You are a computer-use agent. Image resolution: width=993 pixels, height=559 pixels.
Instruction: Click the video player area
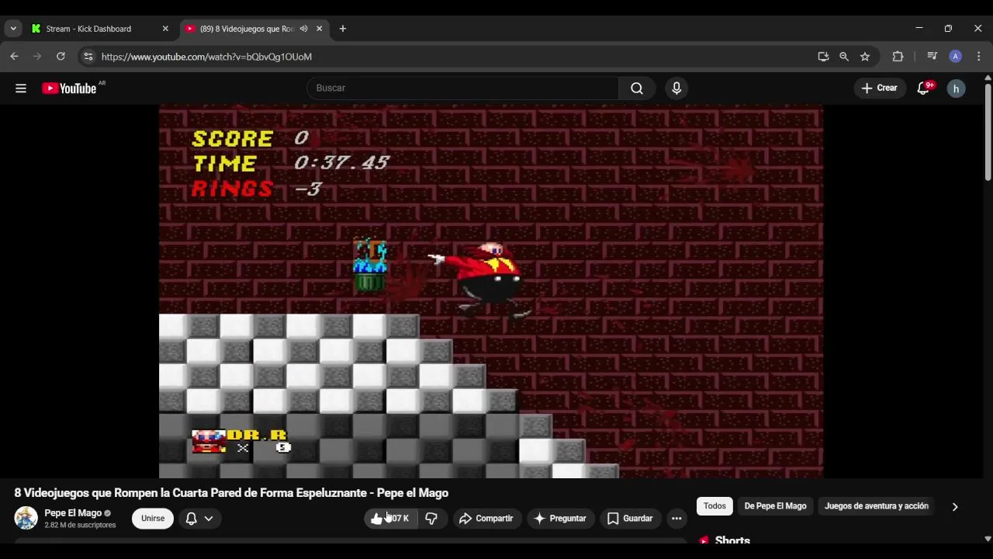coord(491,291)
